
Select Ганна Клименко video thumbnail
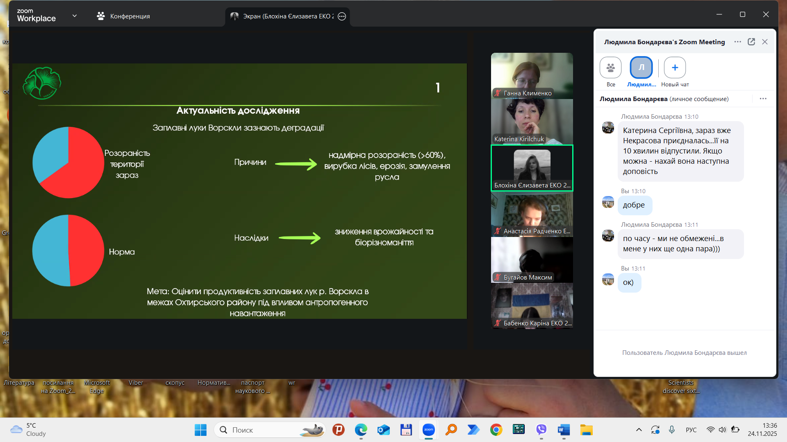pos(532,75)
